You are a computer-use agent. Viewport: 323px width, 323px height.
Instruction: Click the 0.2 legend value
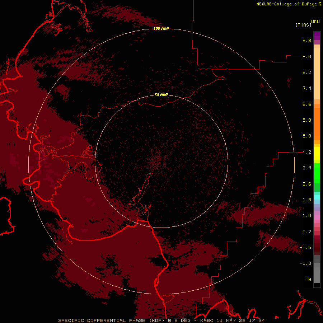click(x=307, y=232)
